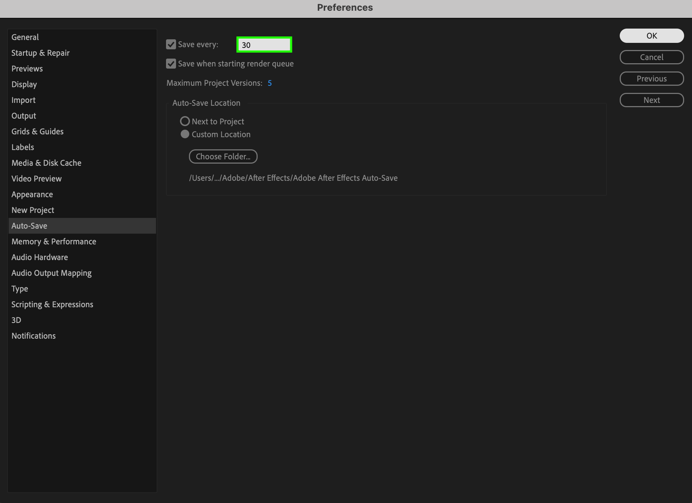Image resolution: width=692 pixels, height=503 pixels.
Task: Switch to Memory & Performance section
Action: click(x=54, y=241)
